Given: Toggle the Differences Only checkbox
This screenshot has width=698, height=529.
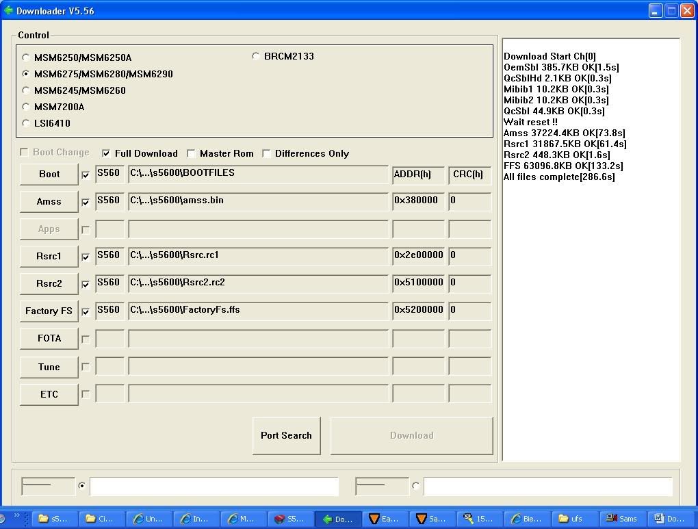Looking at the screenshot, I should pyautogui.click(x=266, y=153).
